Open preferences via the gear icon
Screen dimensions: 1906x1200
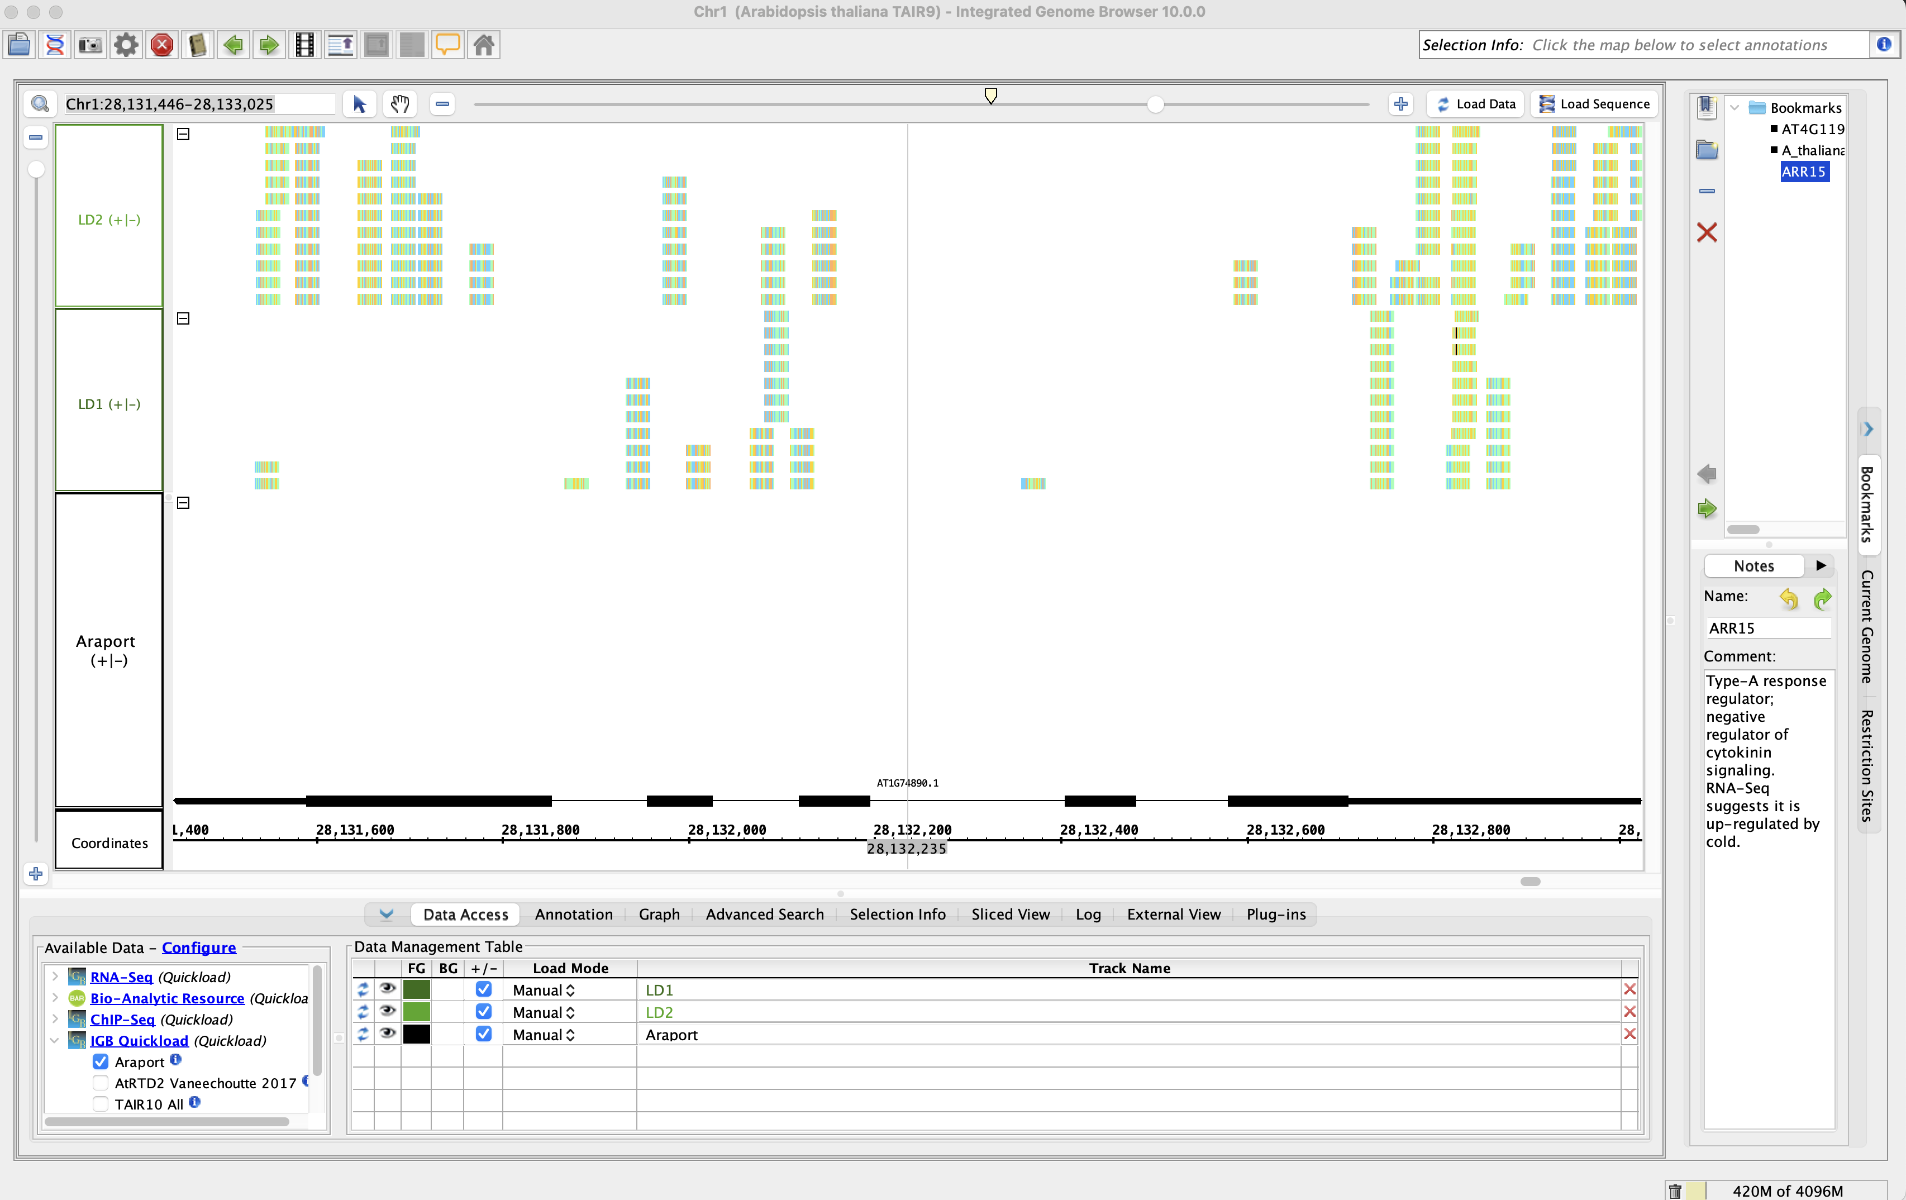point(126,44)
